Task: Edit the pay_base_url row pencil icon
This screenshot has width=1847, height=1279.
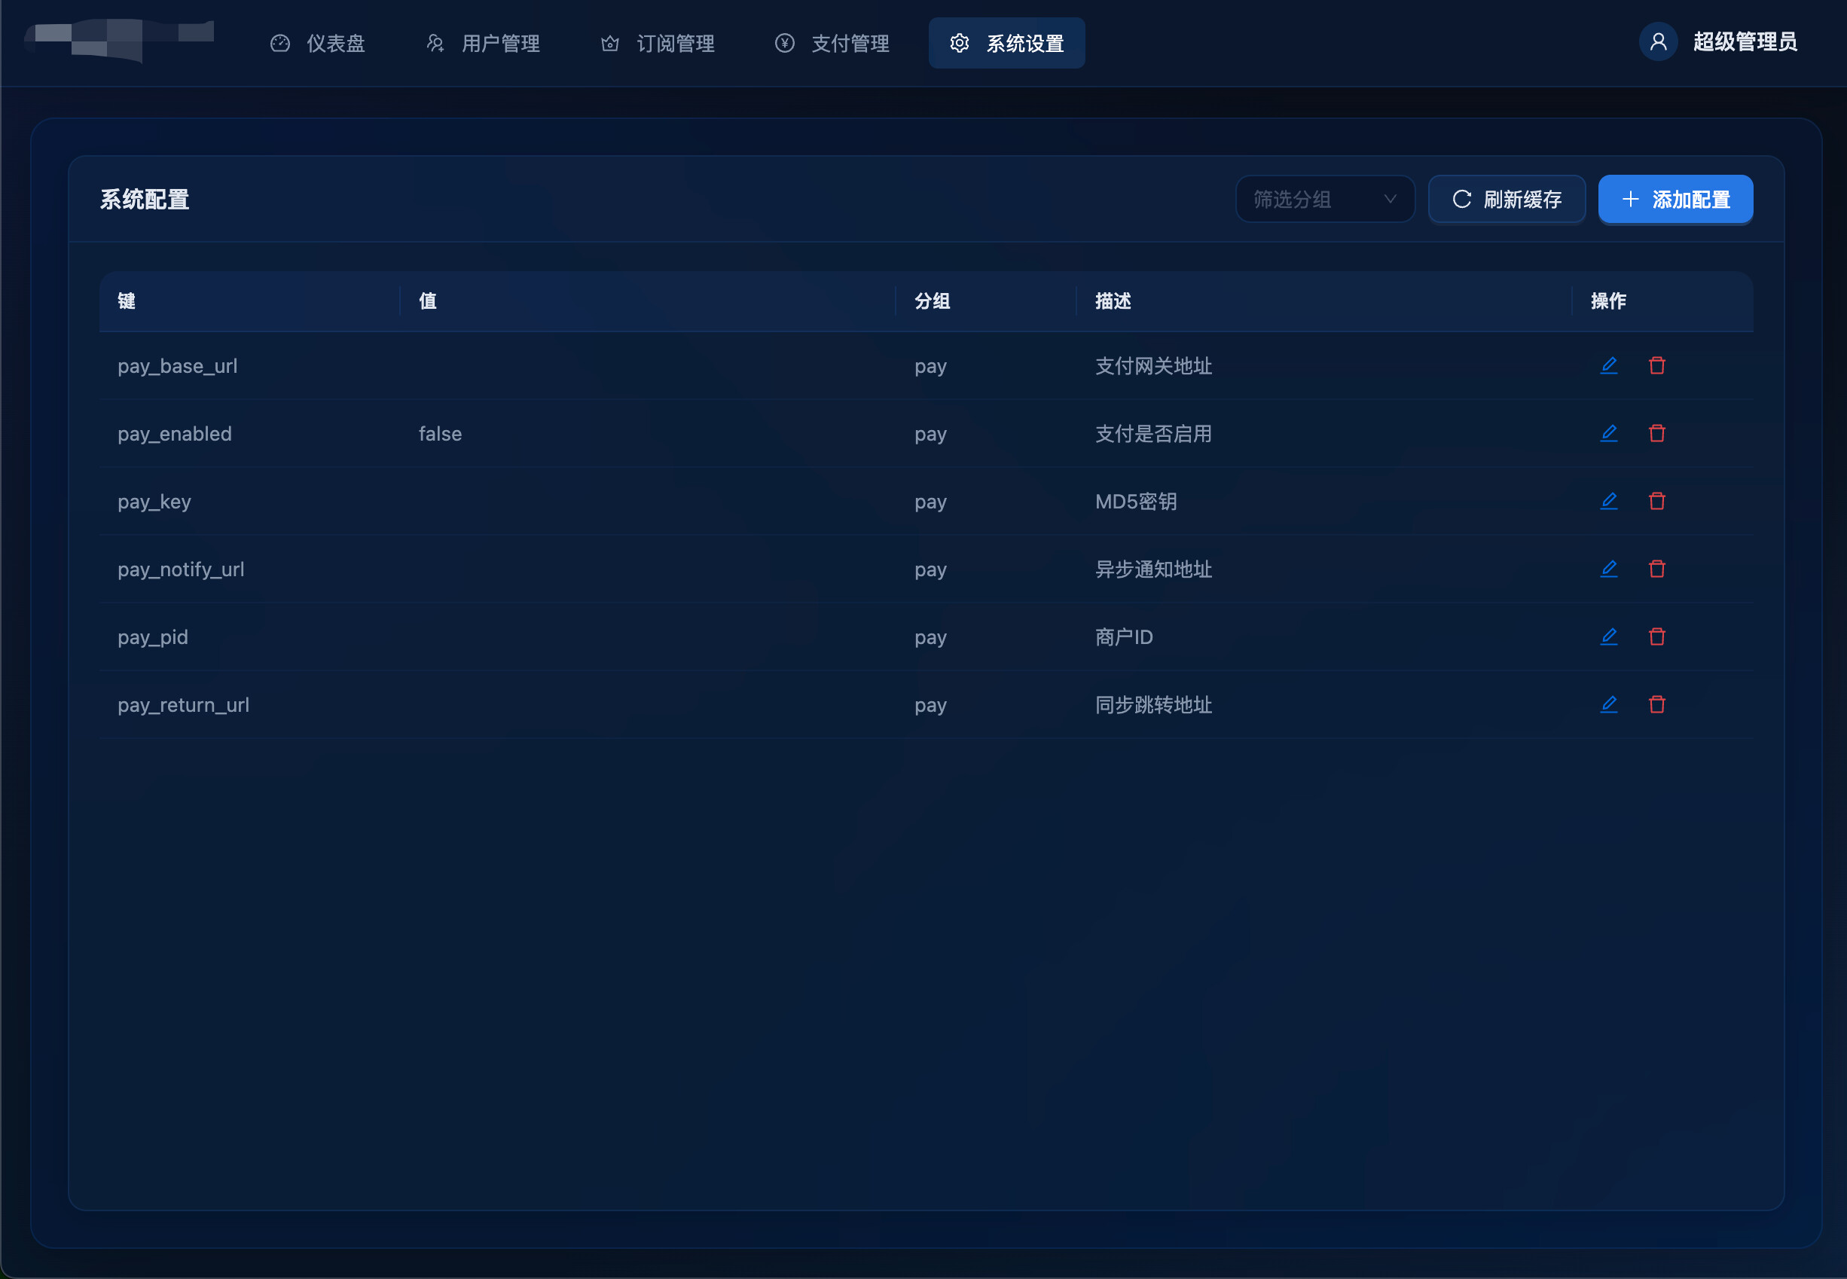Action: click(x=1608, y=366)
